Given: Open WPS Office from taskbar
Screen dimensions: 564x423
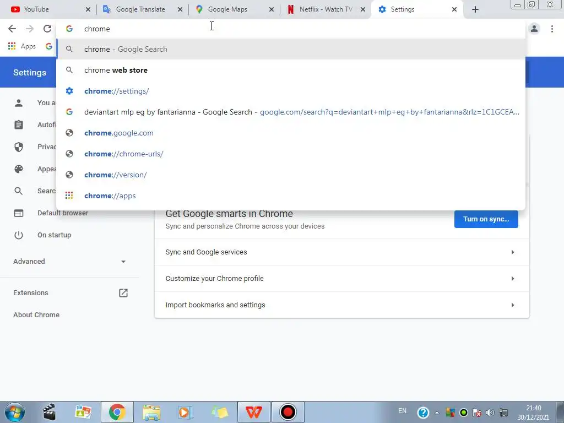Looking at the screenshot, I should (x=253, y=412).
